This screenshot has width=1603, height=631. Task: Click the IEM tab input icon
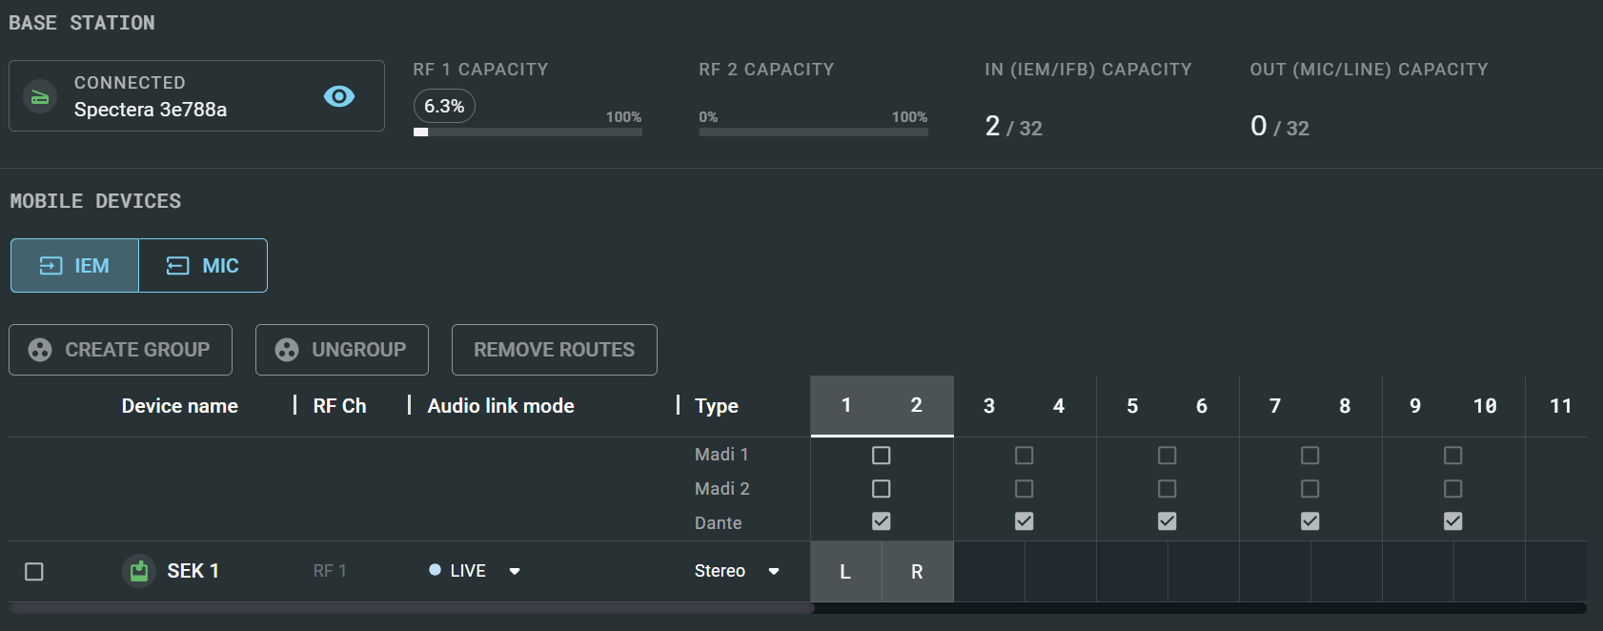point(51,266)
